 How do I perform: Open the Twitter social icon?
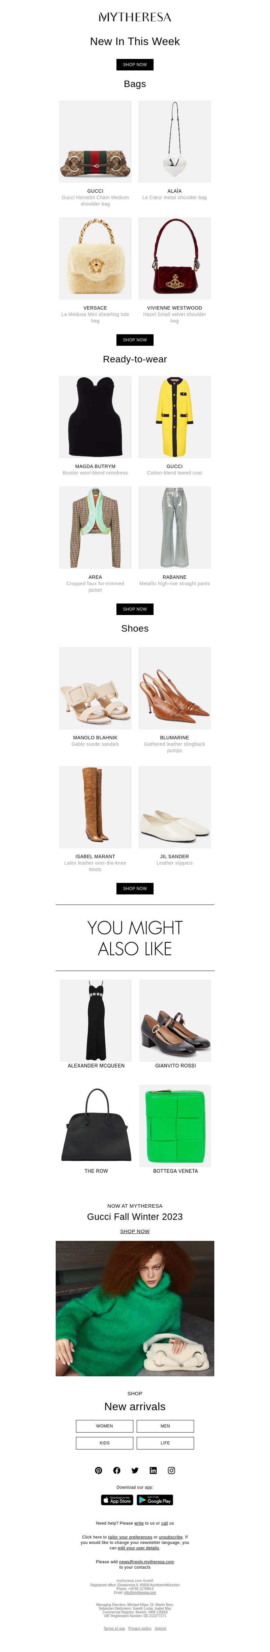pyautogui.click(x=135, y=1470)
